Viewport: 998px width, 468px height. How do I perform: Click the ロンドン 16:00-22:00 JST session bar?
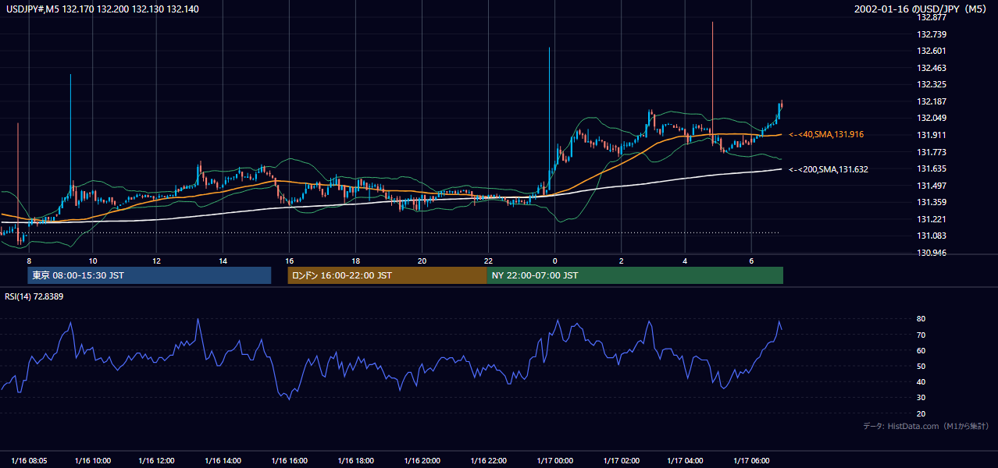pyautogui.click(x=387, y=275)
